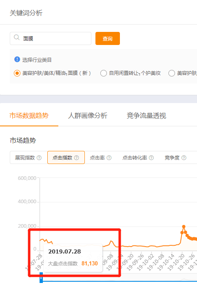The height and width of the screenshot is (294, 197).
Task: Click the orange 查询 button
Action: (x=108, y=38)
